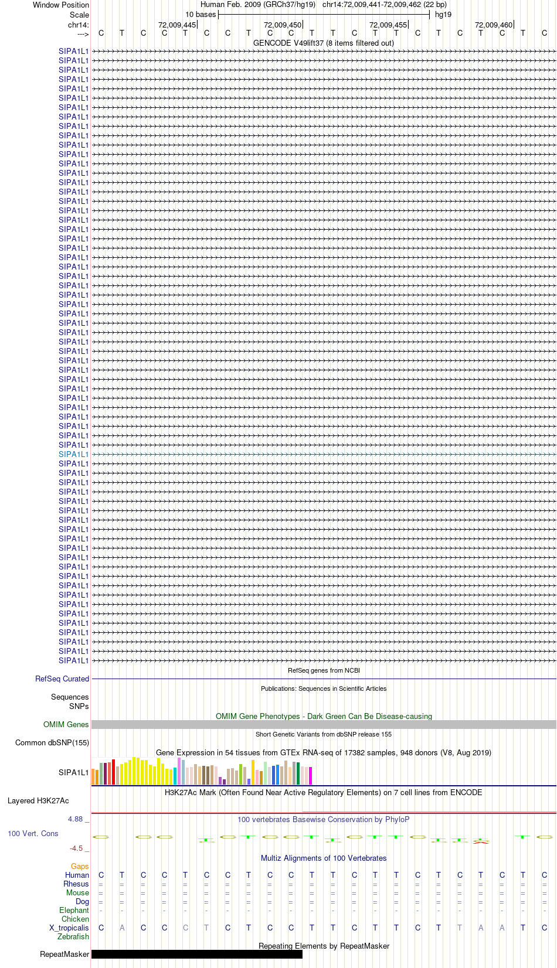557x968 pixels.
Task: Click the cyan bar in the GTEx chart
Action: coord(175,776)
